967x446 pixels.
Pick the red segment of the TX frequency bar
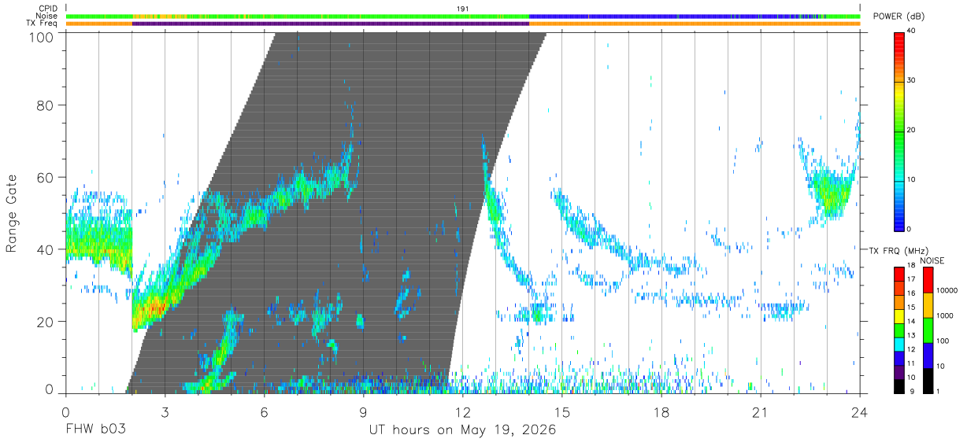pyautogui.click(x=899, y=275)
